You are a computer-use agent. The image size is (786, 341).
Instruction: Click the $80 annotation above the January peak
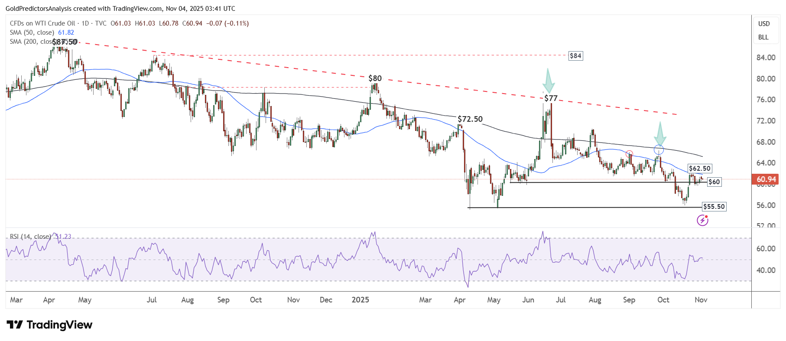point(375,78)
